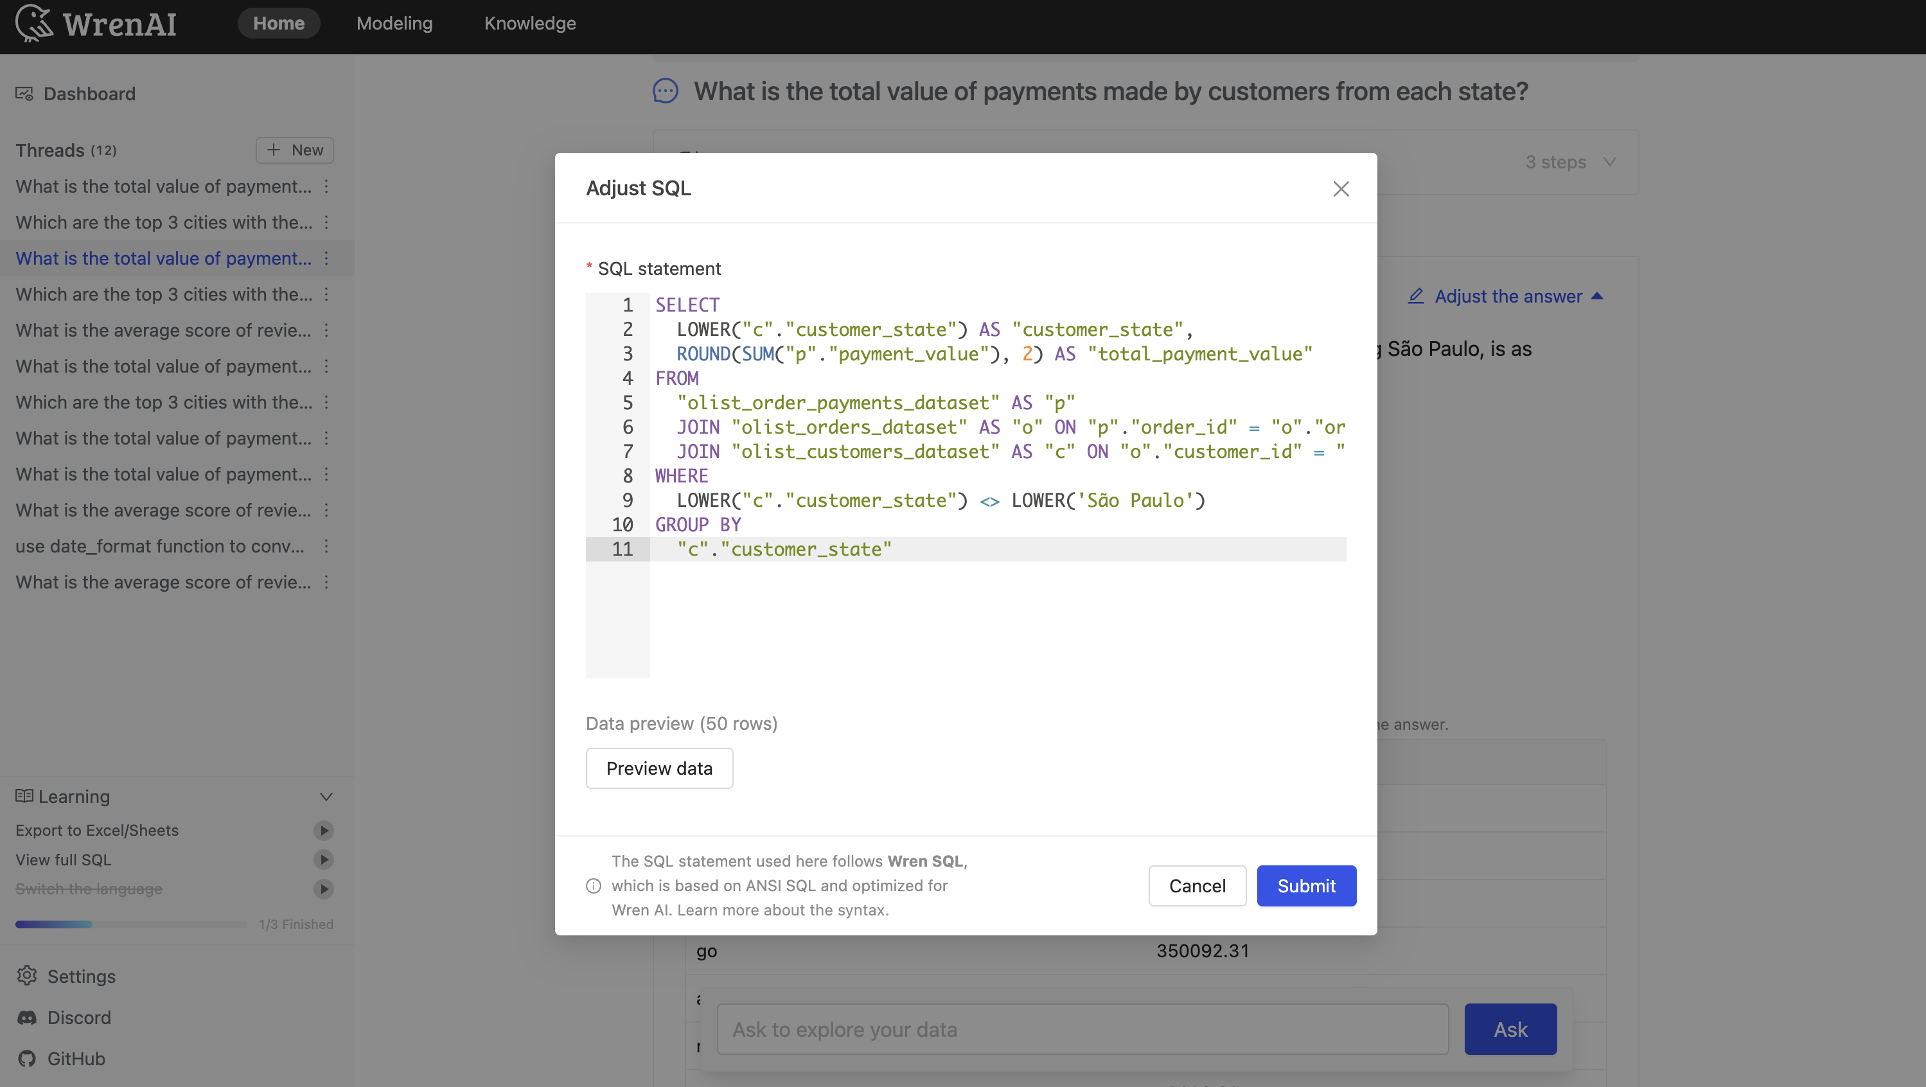Open Discord icon link
This screenshot has width=1926, height=1087.
click(27, 1018)
